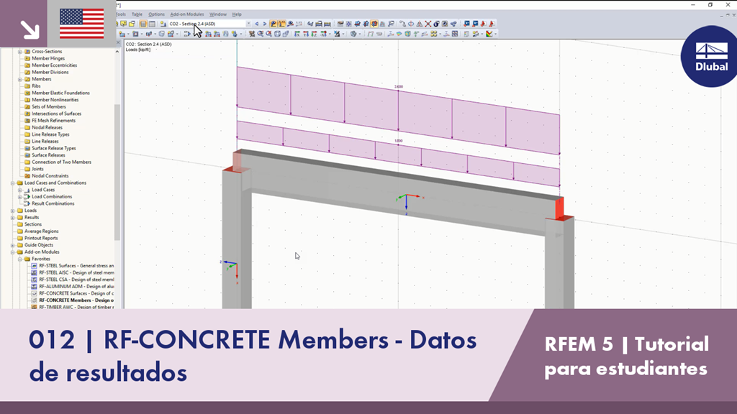Open folder icon in top toolbar
The height and width of the screenshot is (414, 737).
tap(132, 24)
